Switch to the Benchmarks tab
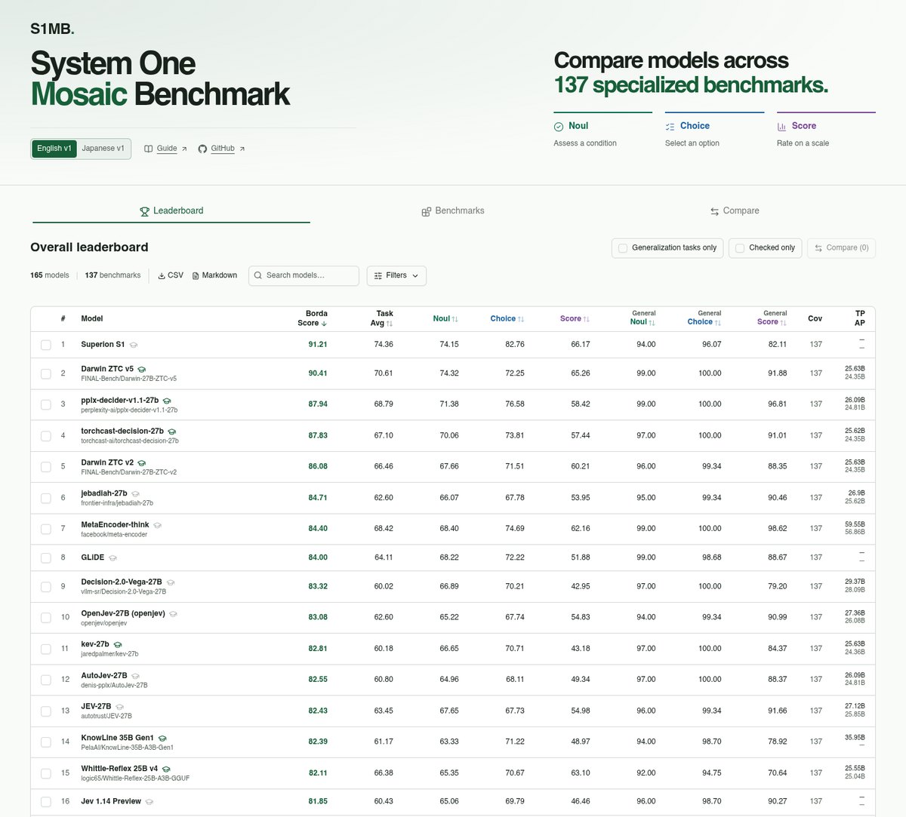This screenshot has height=817, width=906. click(453, 211)
